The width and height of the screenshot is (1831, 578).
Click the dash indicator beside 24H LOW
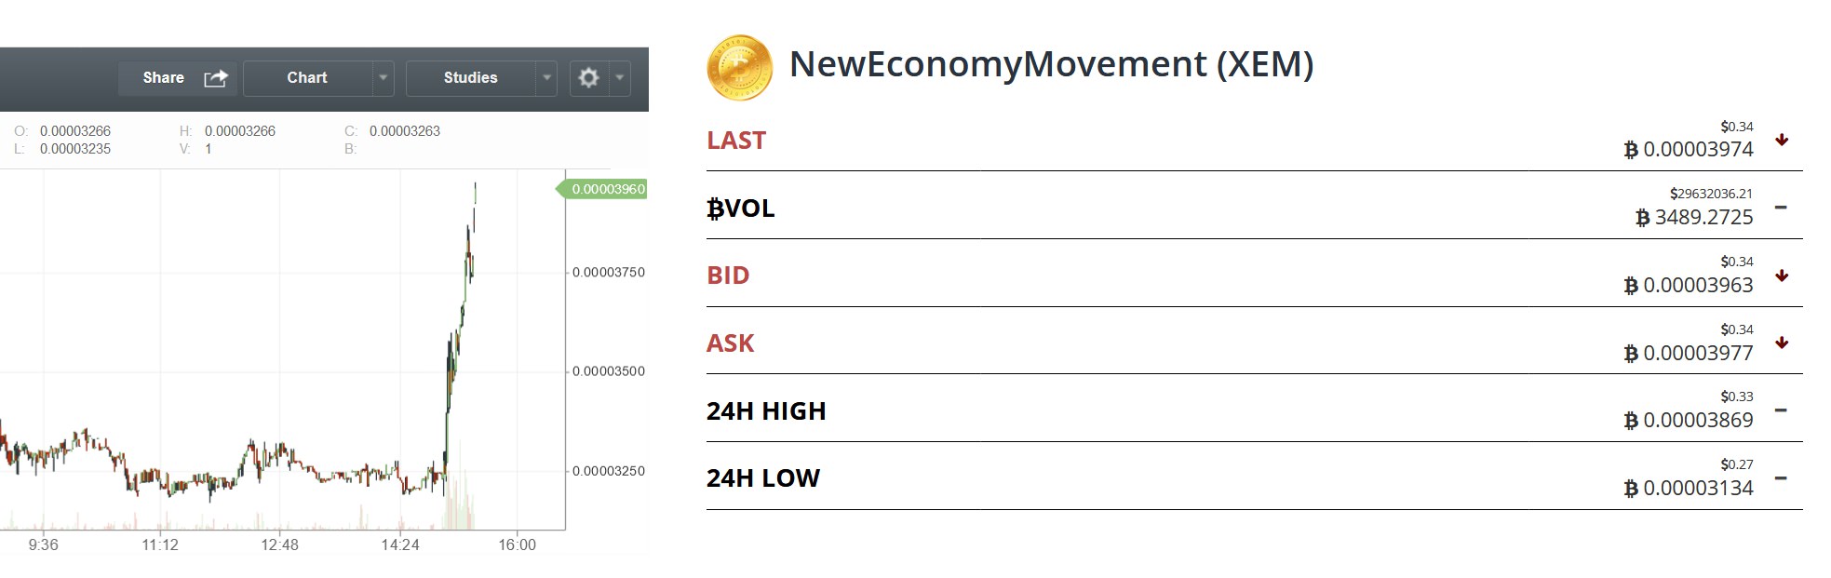coord(1781,478)
